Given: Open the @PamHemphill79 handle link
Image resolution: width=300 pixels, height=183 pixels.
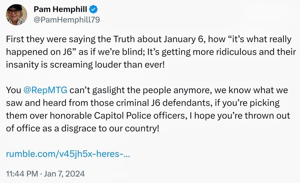Looking at the screenshot, I should 67,20.
